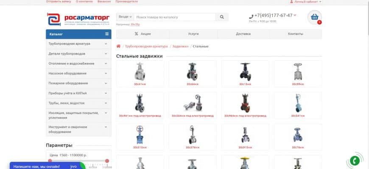Click the green phone callback icon

click(355, 161)
